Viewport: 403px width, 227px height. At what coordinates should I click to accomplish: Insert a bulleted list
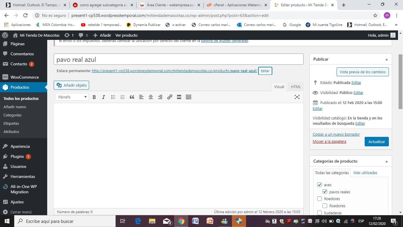[113, 97]
